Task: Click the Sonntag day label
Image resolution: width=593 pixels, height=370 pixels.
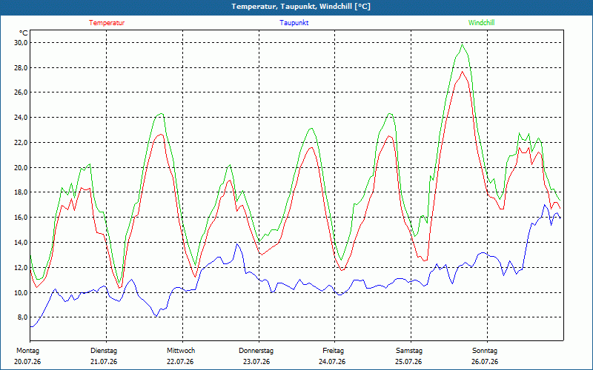Action: 485,351
